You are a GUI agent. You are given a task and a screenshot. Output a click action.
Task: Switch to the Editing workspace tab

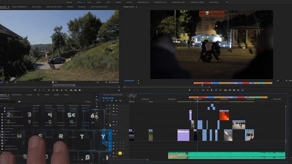(x=80, y=2)
